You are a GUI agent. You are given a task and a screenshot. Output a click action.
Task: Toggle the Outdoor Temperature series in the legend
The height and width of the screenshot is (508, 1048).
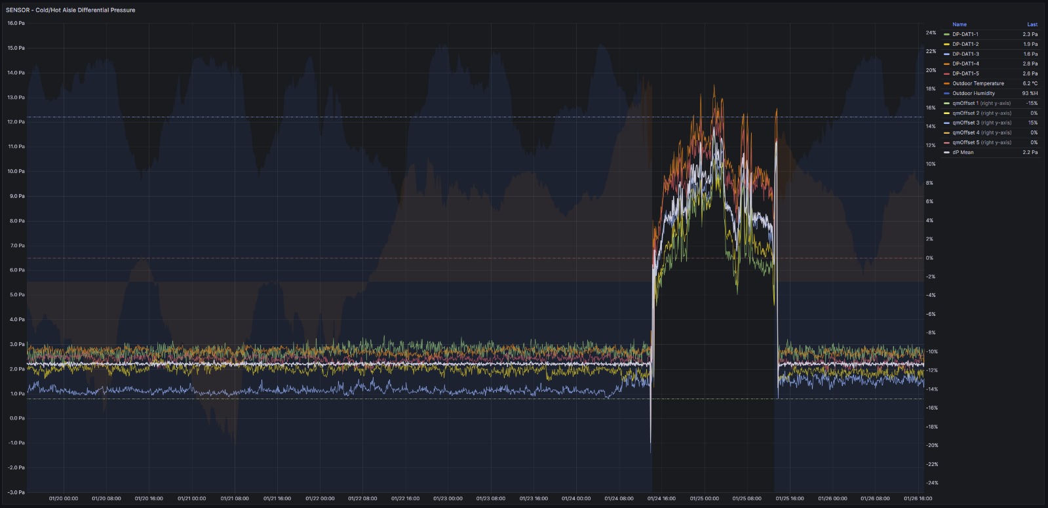pyautogui.click(x=978, y=83)
